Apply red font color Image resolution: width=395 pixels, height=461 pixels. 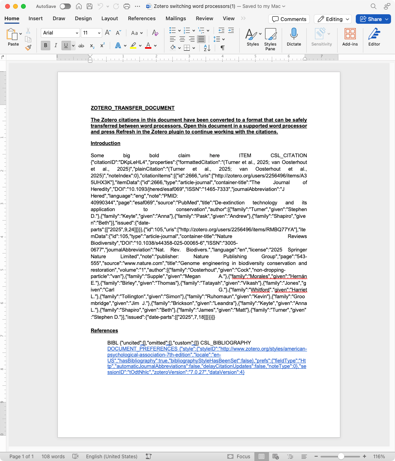(x=148, y=46)
